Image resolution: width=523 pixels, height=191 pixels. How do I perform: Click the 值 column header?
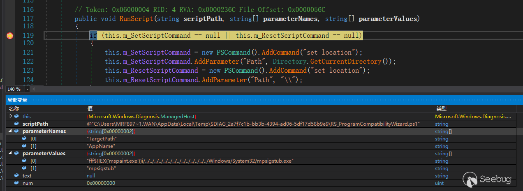[90, 109]
